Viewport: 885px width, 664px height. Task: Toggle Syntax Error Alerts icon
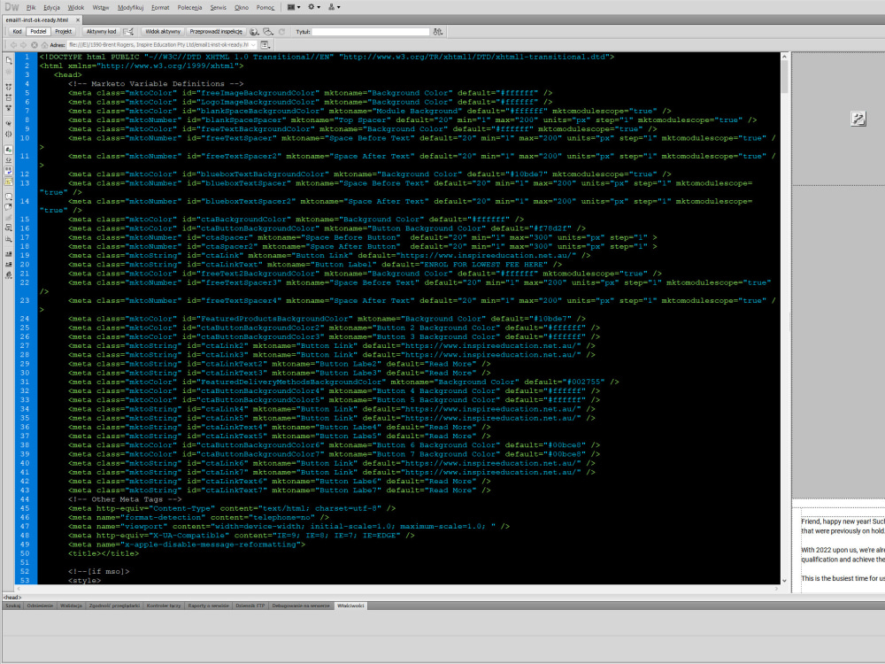coord(9,181)
